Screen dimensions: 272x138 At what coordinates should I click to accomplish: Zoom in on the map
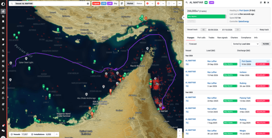pos(180,131)
